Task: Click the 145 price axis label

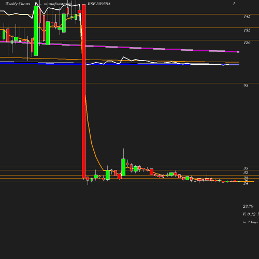Action: pyautogui.click(x=247, y=17)
